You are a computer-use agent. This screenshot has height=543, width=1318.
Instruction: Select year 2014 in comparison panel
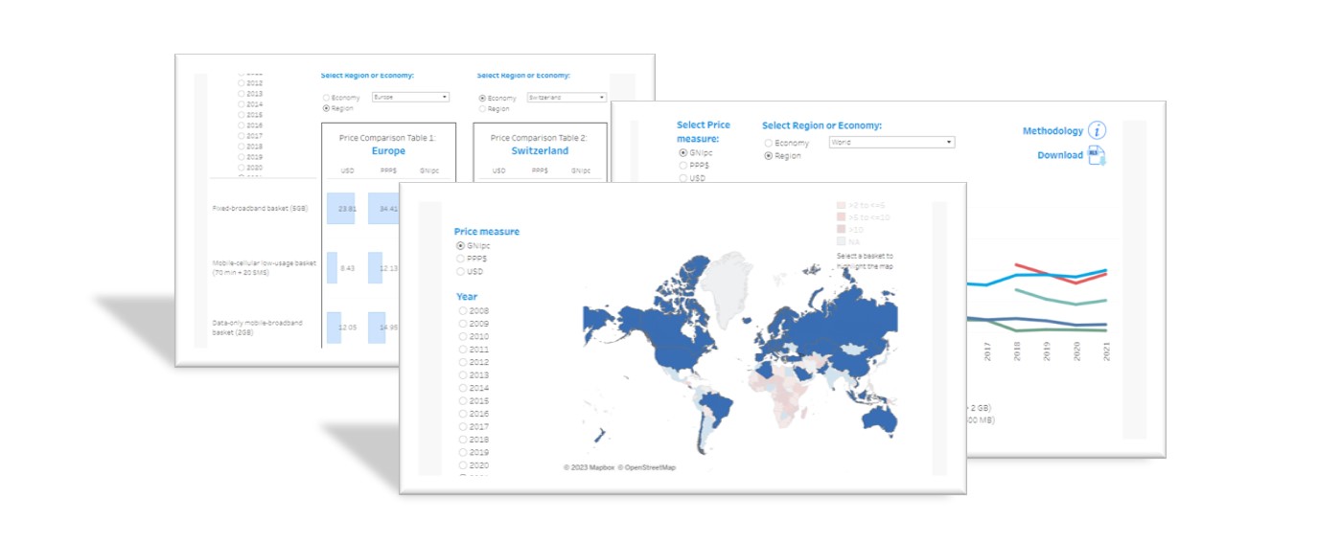click(x=241, y=104)
